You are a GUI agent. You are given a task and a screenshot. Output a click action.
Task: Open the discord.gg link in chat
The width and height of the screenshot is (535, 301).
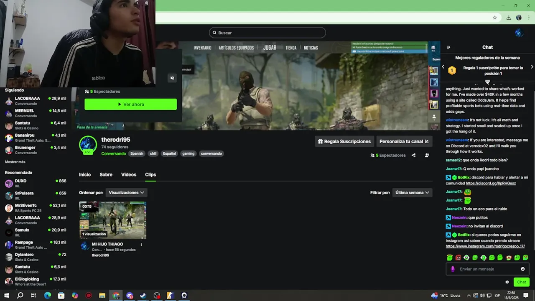click(491, 183)
